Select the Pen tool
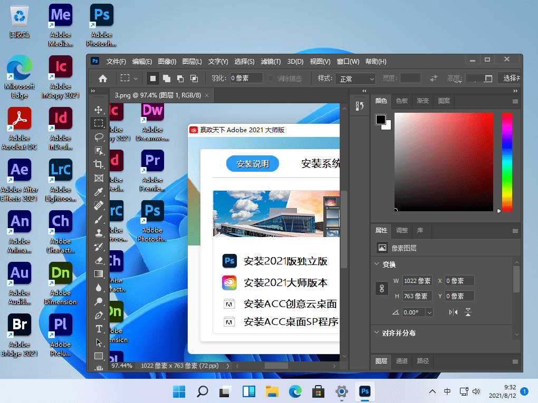The width and height of the screenshot is (538, 403). tap(99, 315)
